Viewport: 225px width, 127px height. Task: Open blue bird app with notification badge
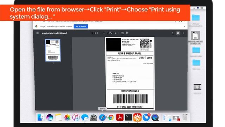coord(146,117)
